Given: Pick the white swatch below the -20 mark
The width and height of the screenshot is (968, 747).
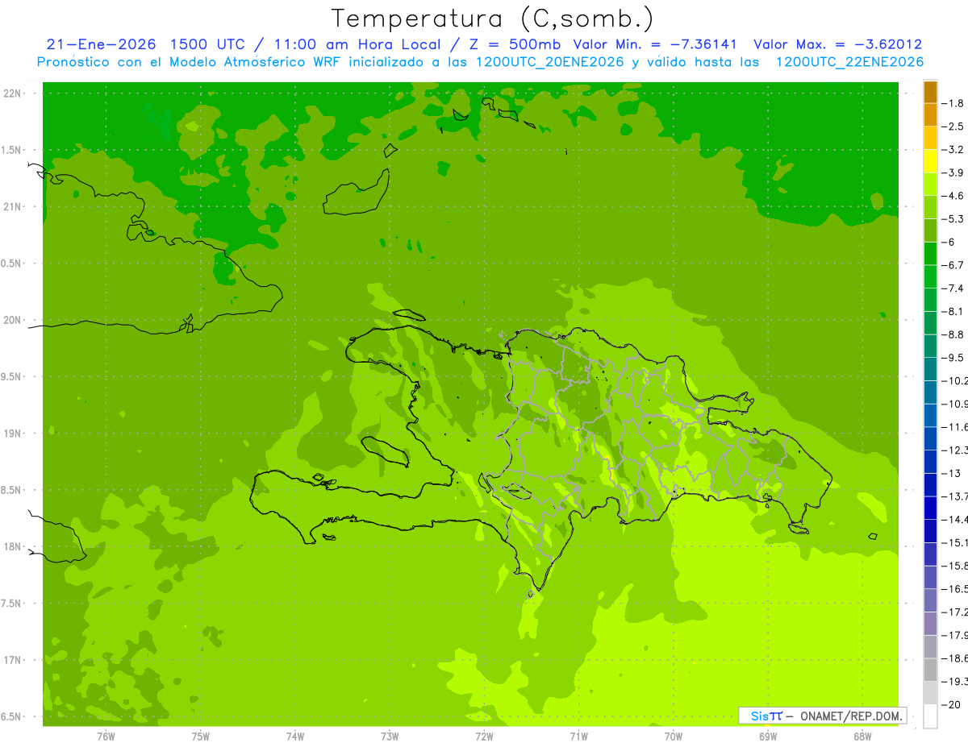Looking at the screenshot, I should click(x=930, y=716).
